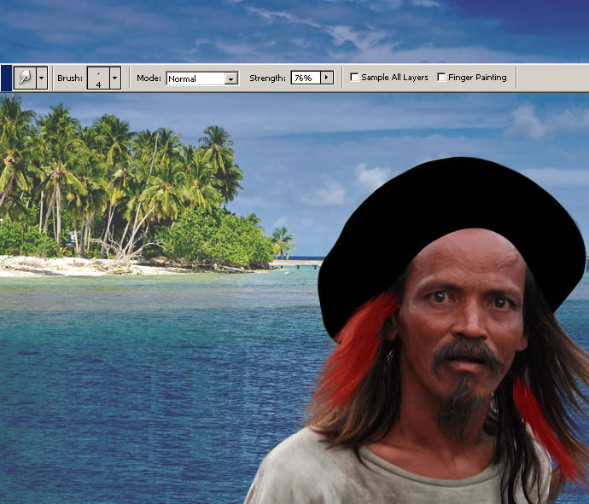Open the Brush picker dropdown arrow
The height and width of the screenshot is (504, 589).
coord(115,78)
